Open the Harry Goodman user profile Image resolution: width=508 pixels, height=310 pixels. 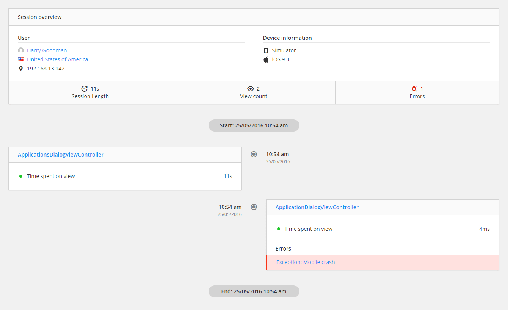pos(47,50)
